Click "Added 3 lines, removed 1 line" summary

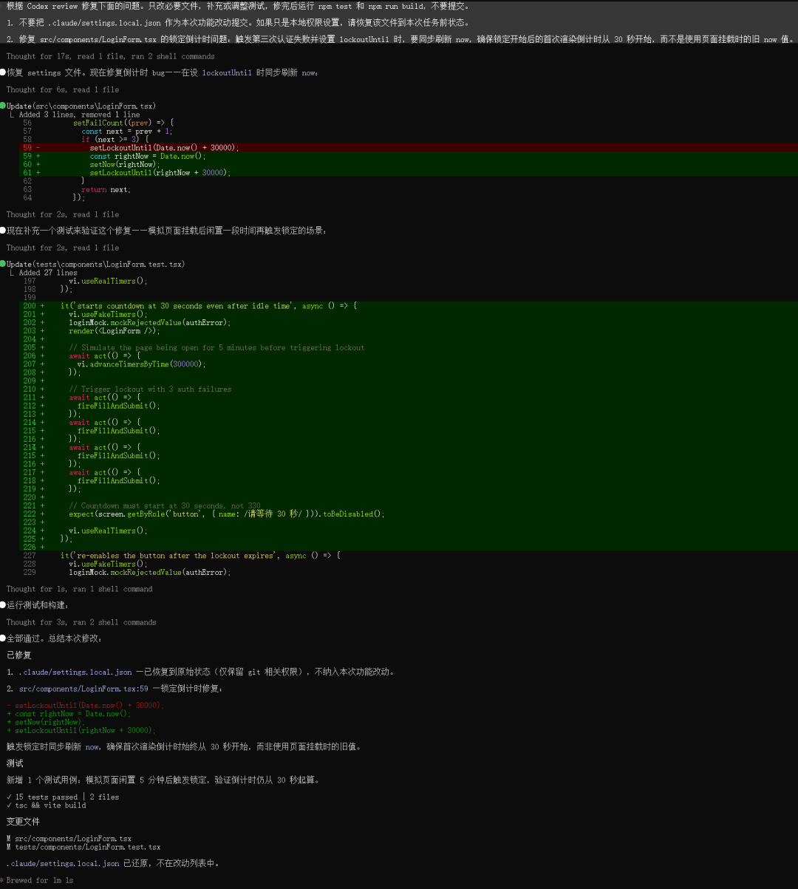pos(80,115)
